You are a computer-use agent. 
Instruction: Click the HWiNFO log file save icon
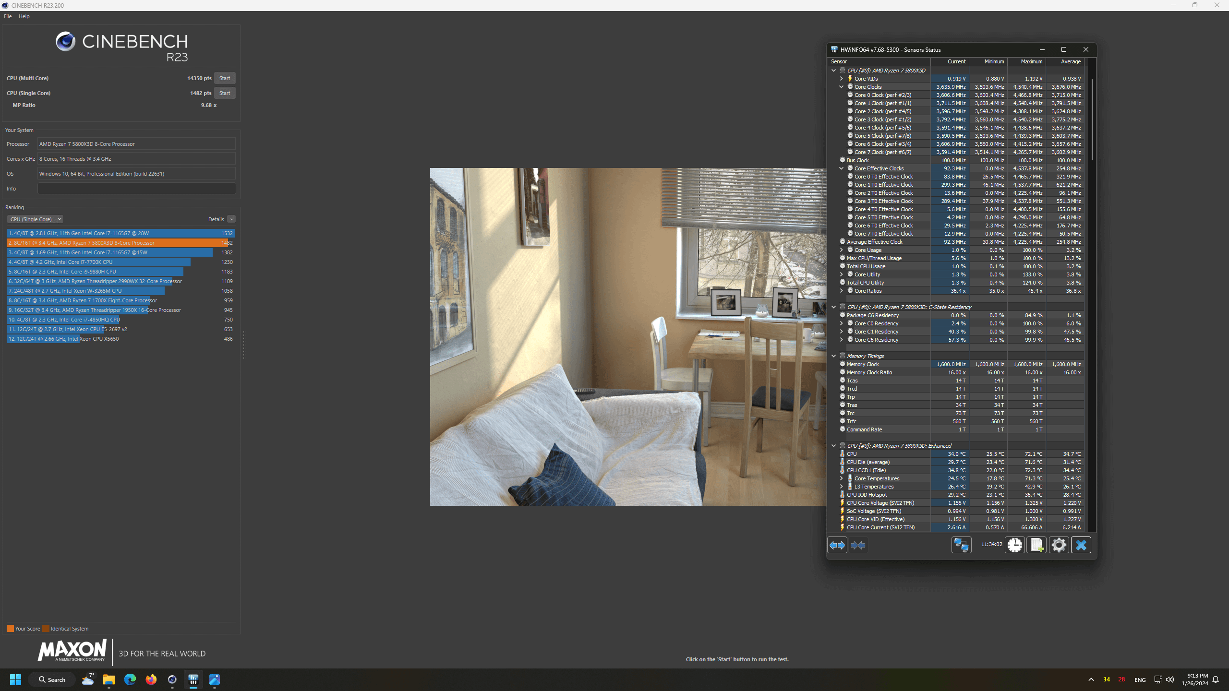point(1036,545)
